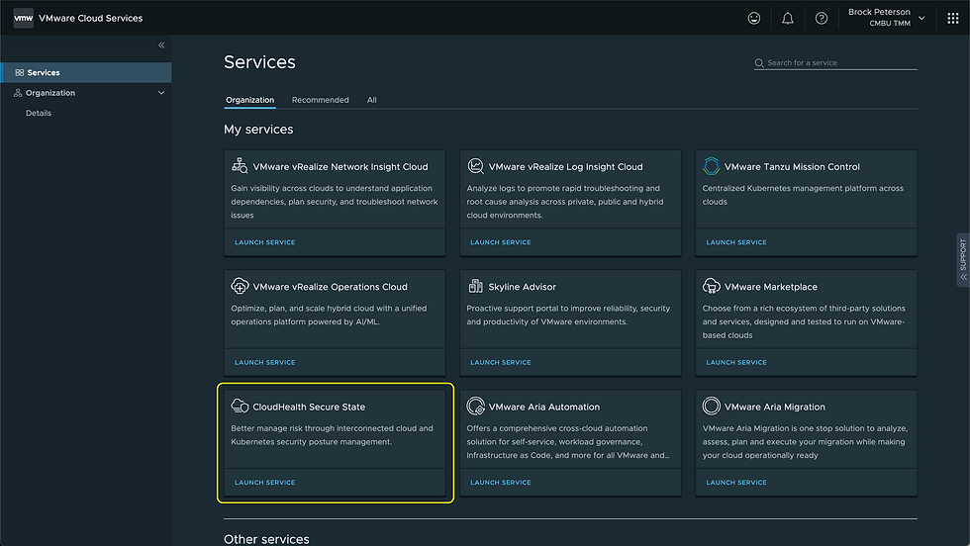The height and width of the screenshot is (546, 970).
Task: Click the Services grid icon in sidebar
Action: pos(19,72)
